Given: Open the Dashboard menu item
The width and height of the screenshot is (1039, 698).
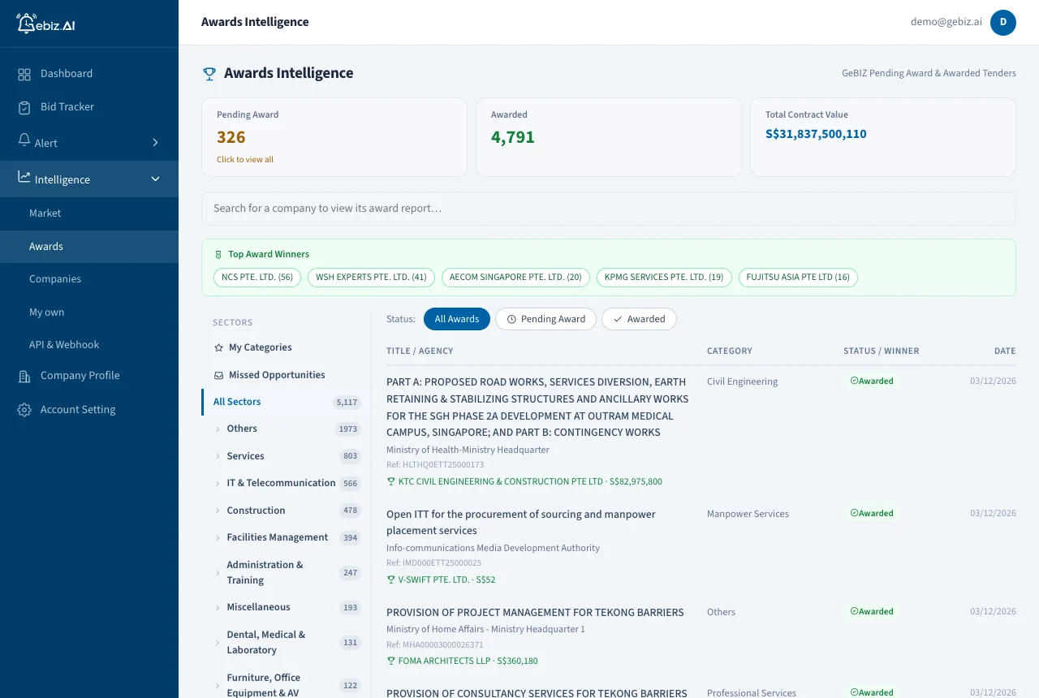Looking at the screenshot, I should [x=89, y=74].
